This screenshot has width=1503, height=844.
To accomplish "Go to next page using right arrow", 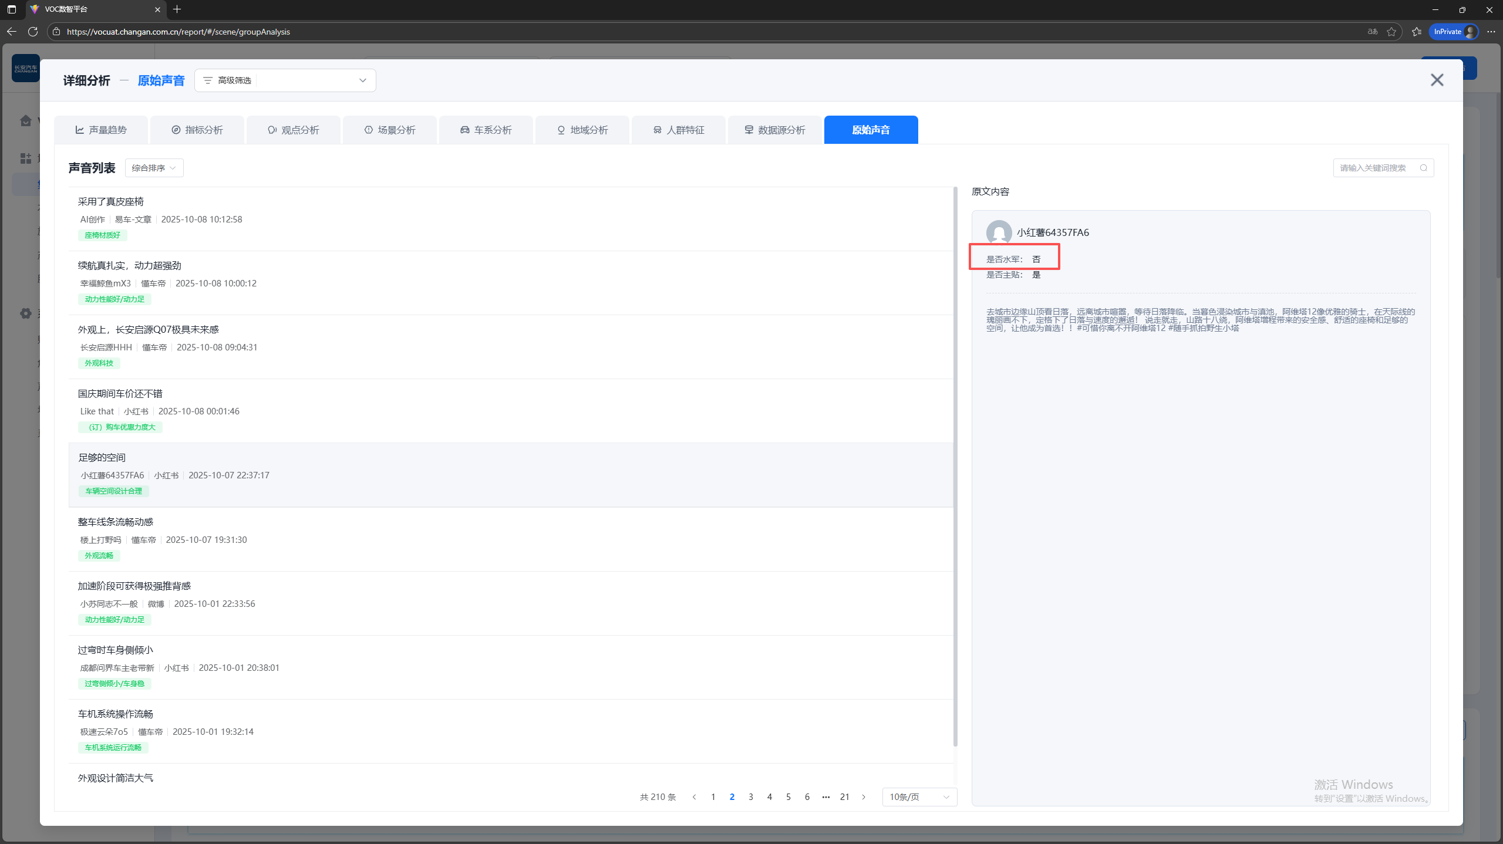I will [x=863, y=796].
